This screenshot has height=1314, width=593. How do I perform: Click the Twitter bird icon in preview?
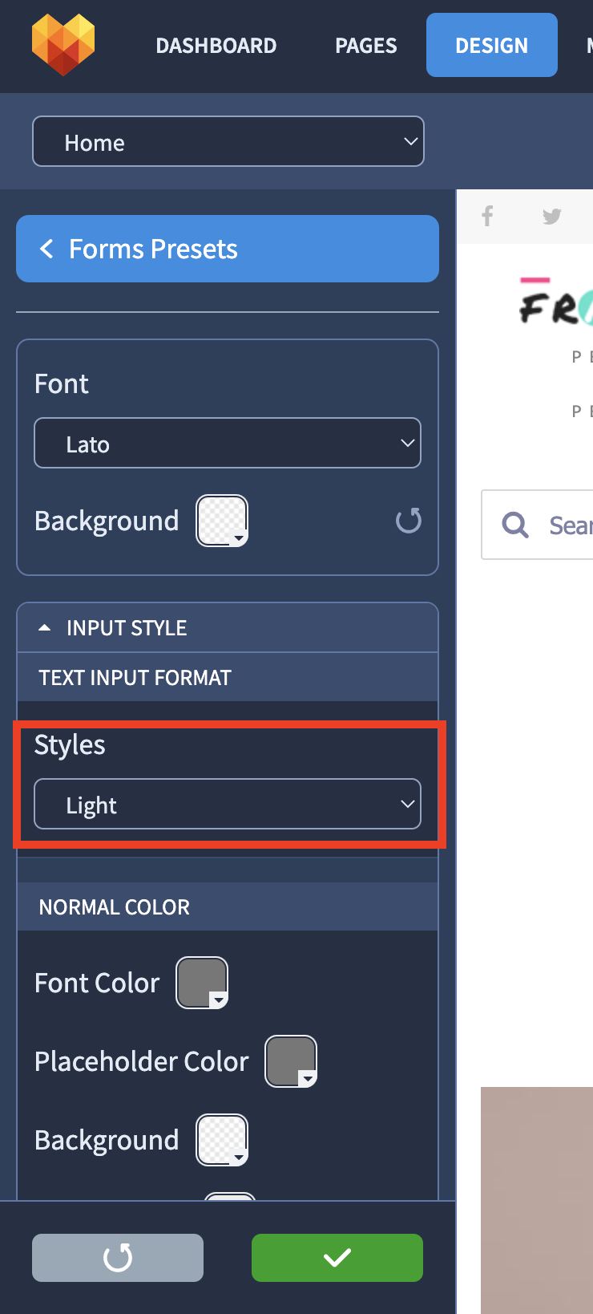[x=551, y=216]
